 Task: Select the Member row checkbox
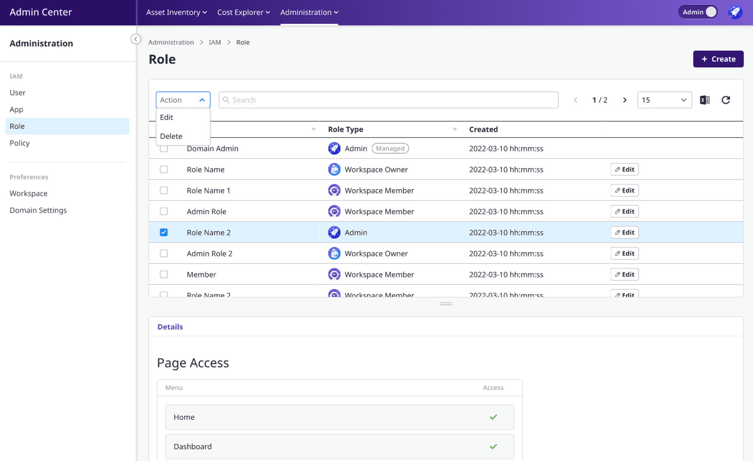(164, 274)
